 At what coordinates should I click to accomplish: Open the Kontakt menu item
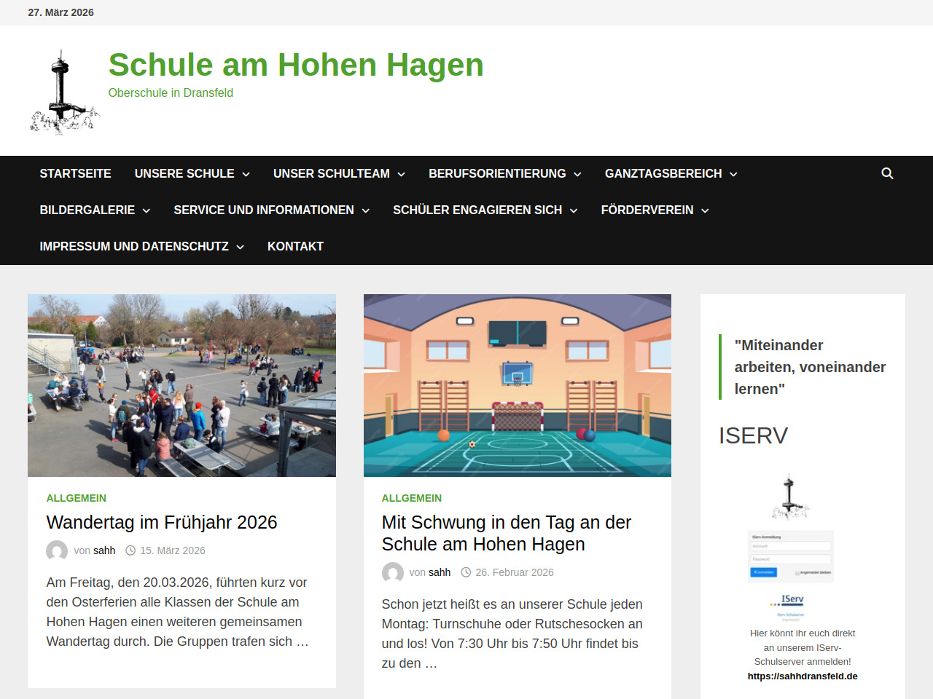tap(295, 247)
